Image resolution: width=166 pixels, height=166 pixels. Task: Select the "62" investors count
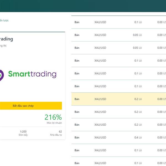(60, 131)
